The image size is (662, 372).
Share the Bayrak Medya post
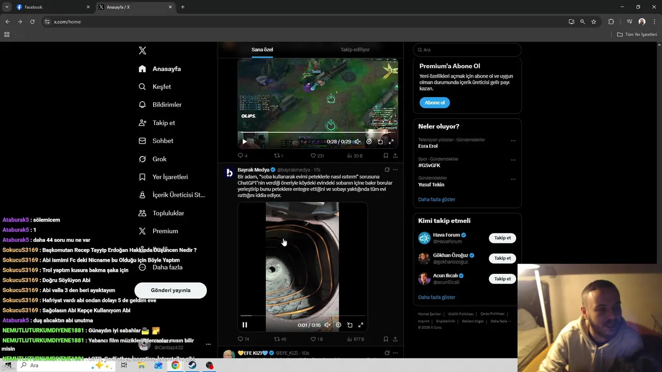[395, 339]
